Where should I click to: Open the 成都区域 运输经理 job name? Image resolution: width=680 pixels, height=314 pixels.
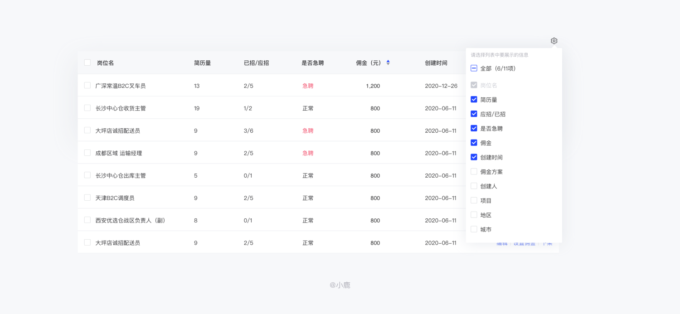119,153
